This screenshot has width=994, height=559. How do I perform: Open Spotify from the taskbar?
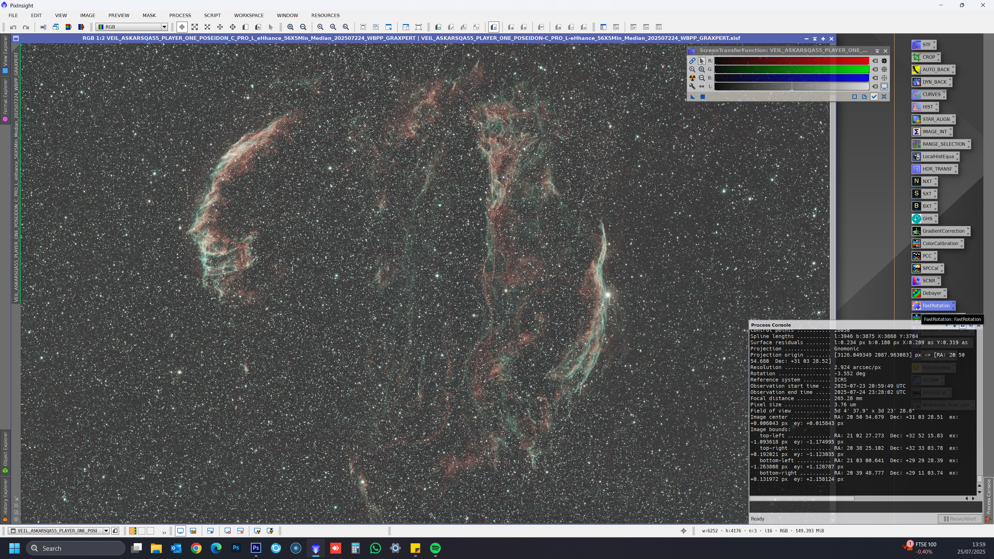pos(435,548)
